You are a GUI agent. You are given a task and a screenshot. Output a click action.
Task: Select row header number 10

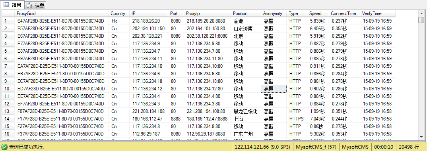[x=8, y=88]
